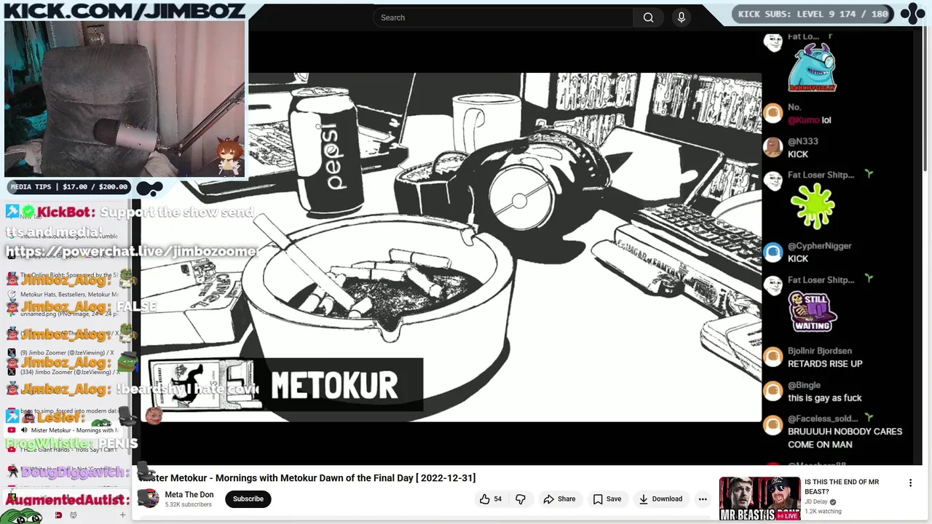Click the 'STILL WAITING' chat sticker
Image resolution: width=932 pixels, height=524 pixels.
[x=813, y=311]
